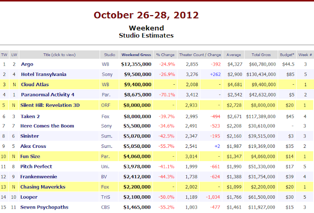Open the Paranormal Activity 4 link
Image resolution: width=314 pixels, height=213 pixels.
(x=48, y=95)
